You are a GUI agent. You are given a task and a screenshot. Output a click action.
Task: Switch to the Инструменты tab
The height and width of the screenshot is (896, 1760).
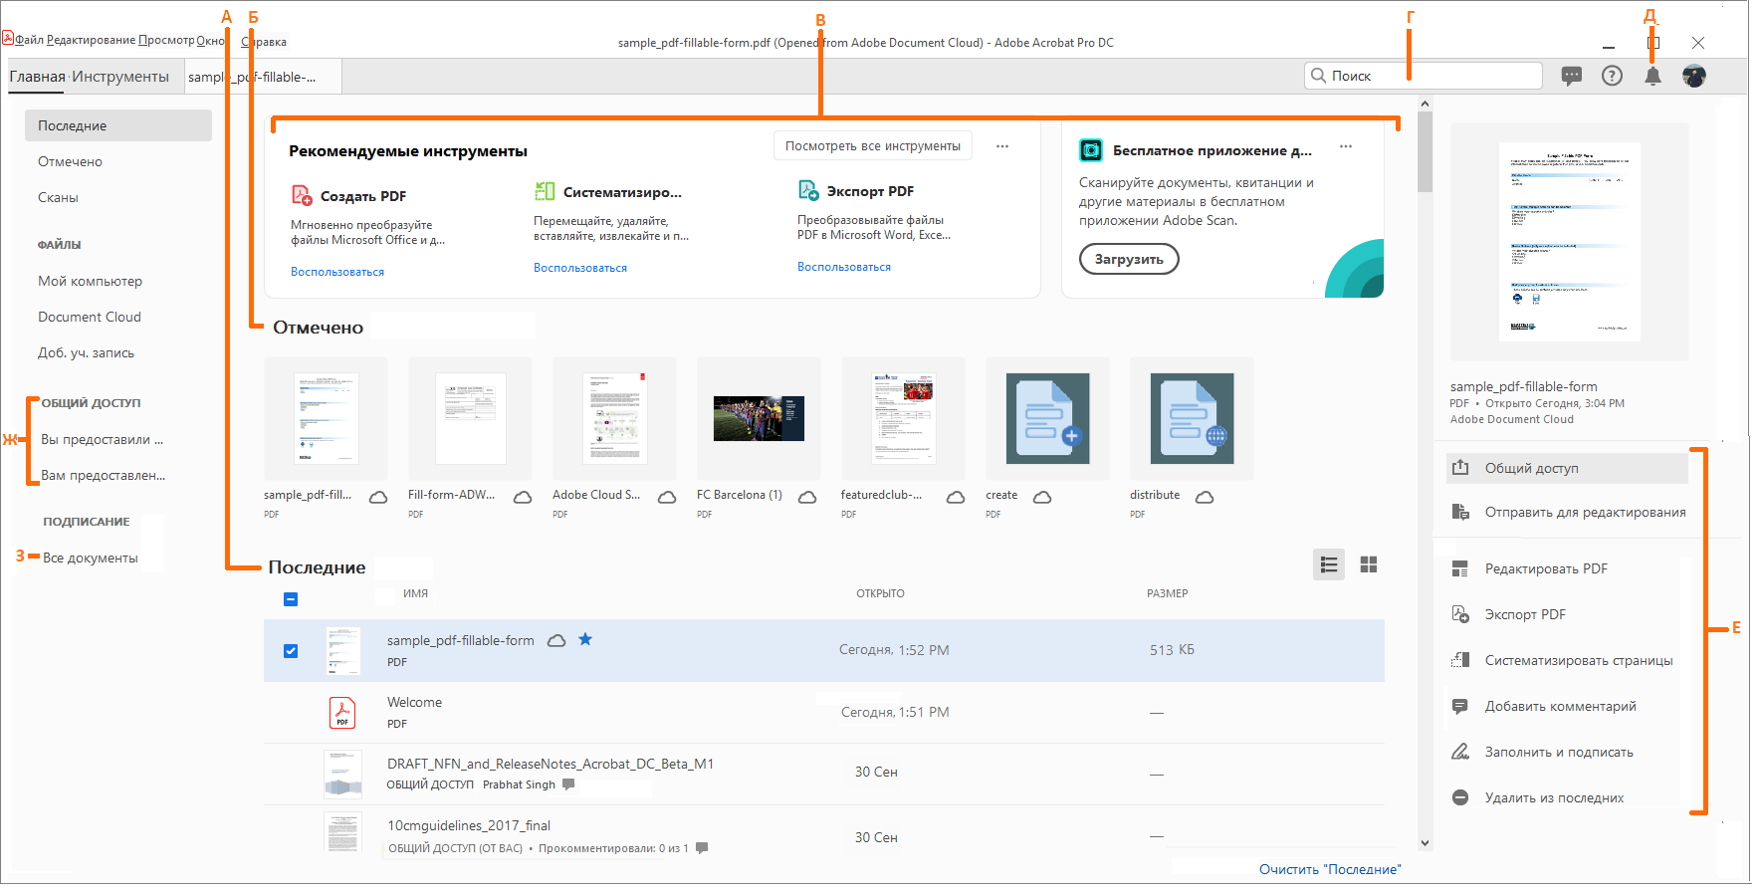coord(120,77)
